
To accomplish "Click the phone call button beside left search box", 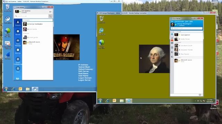I will tap(50, 16).
